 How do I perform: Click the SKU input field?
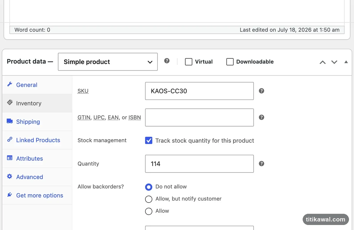199,91
